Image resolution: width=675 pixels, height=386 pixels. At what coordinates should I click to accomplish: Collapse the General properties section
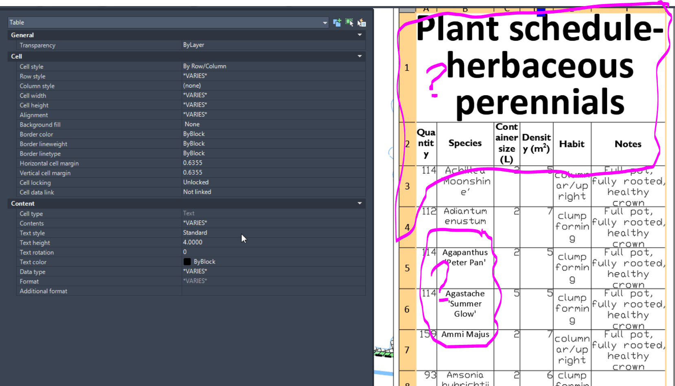(x=359, y=35)
